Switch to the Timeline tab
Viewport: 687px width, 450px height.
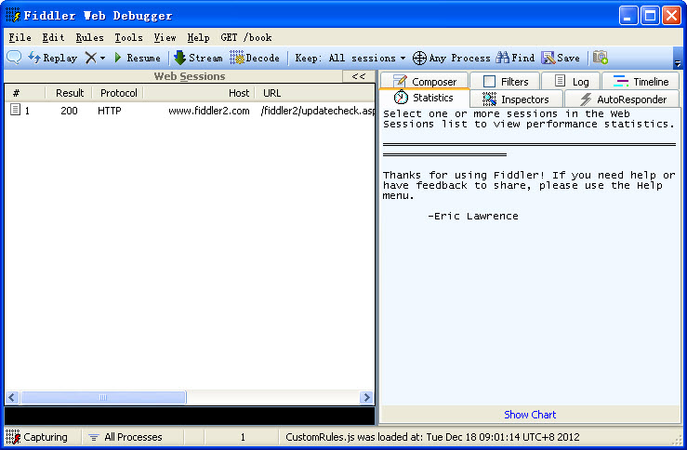pyautogui.click(x=641, y=82)
